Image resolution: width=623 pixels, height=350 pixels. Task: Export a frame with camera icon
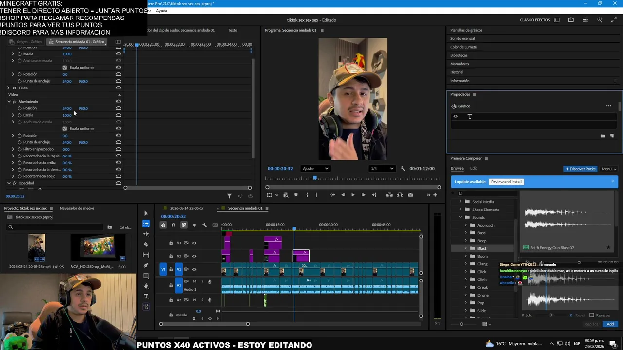point(410,195)
